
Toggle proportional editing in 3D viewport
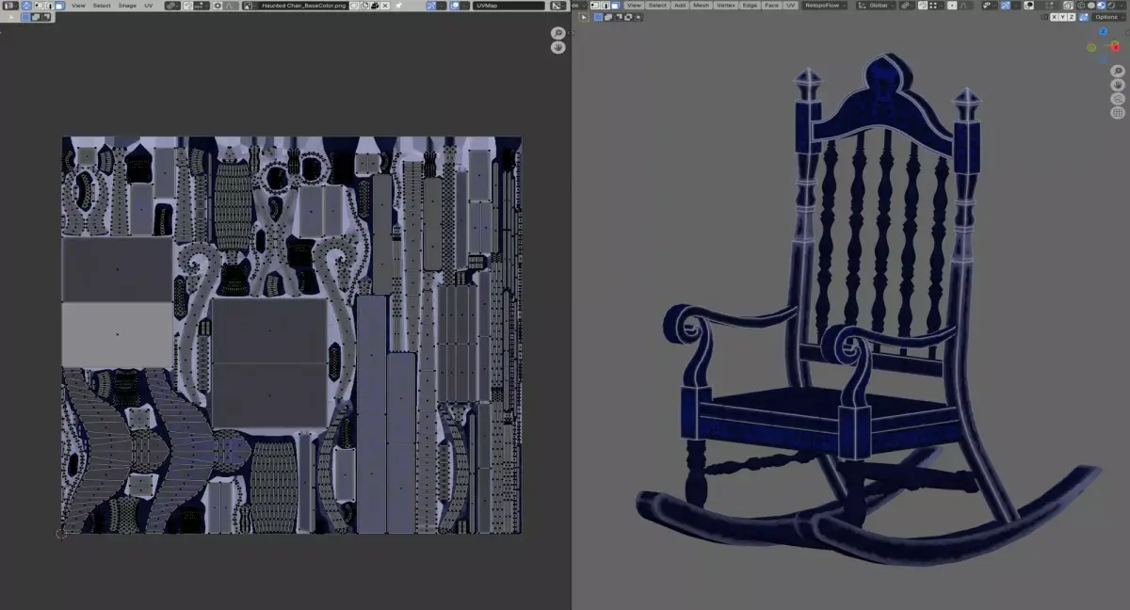[951, 6]
